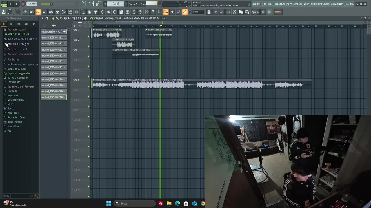Open the VISTA (V) menu

308,4
